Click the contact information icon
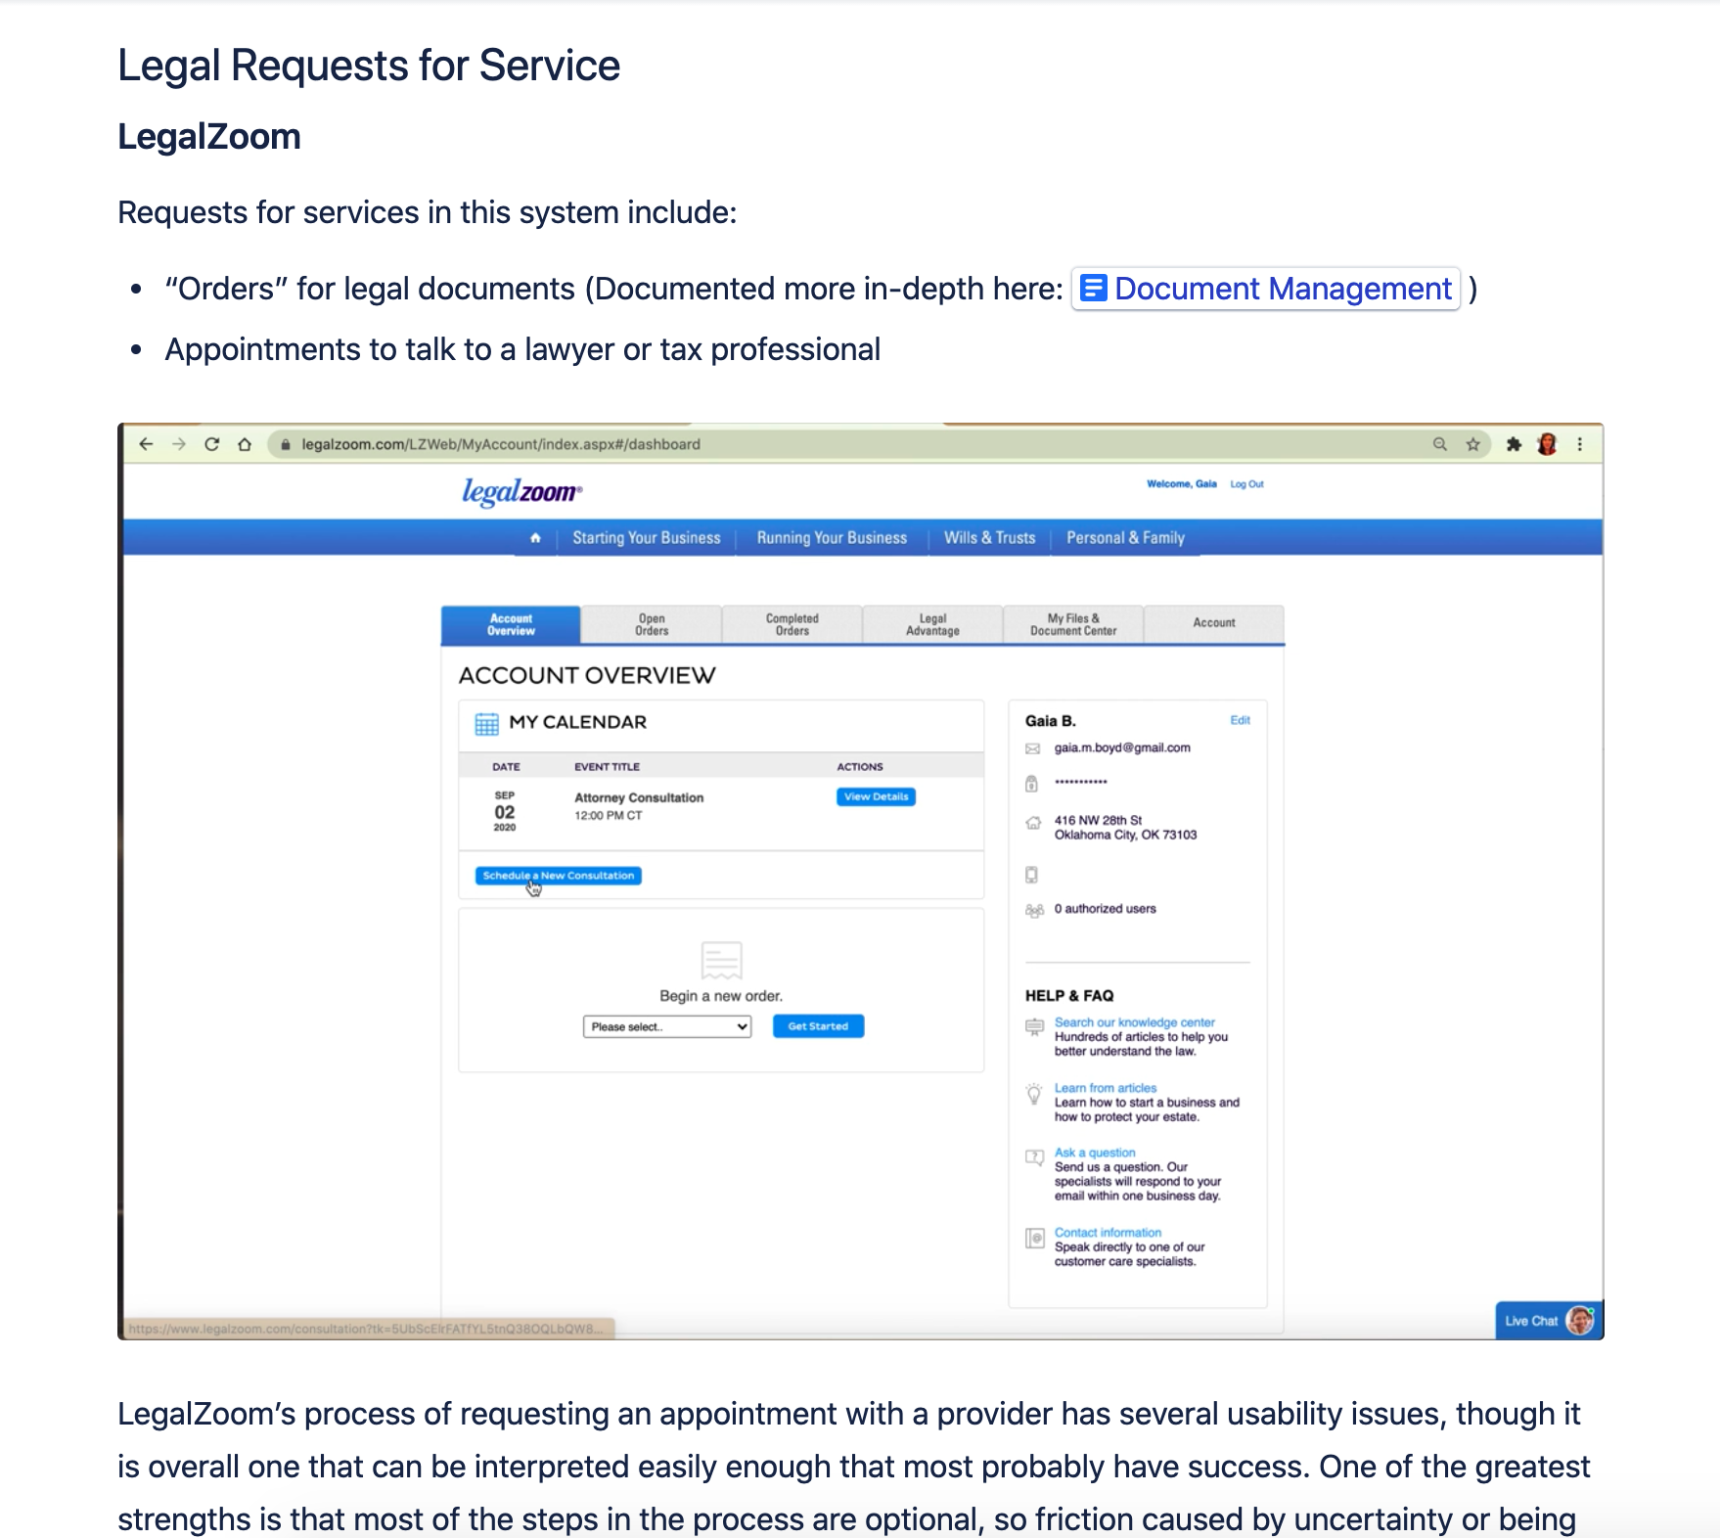 coord(1035,1239)
